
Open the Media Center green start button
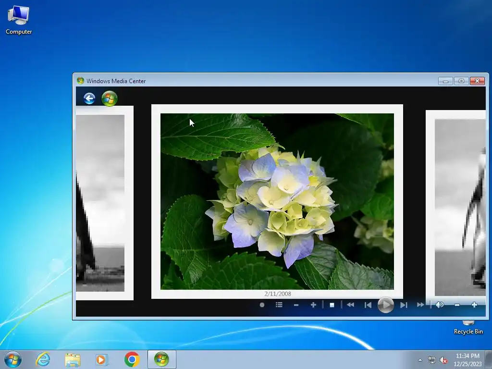click(110, 98)
